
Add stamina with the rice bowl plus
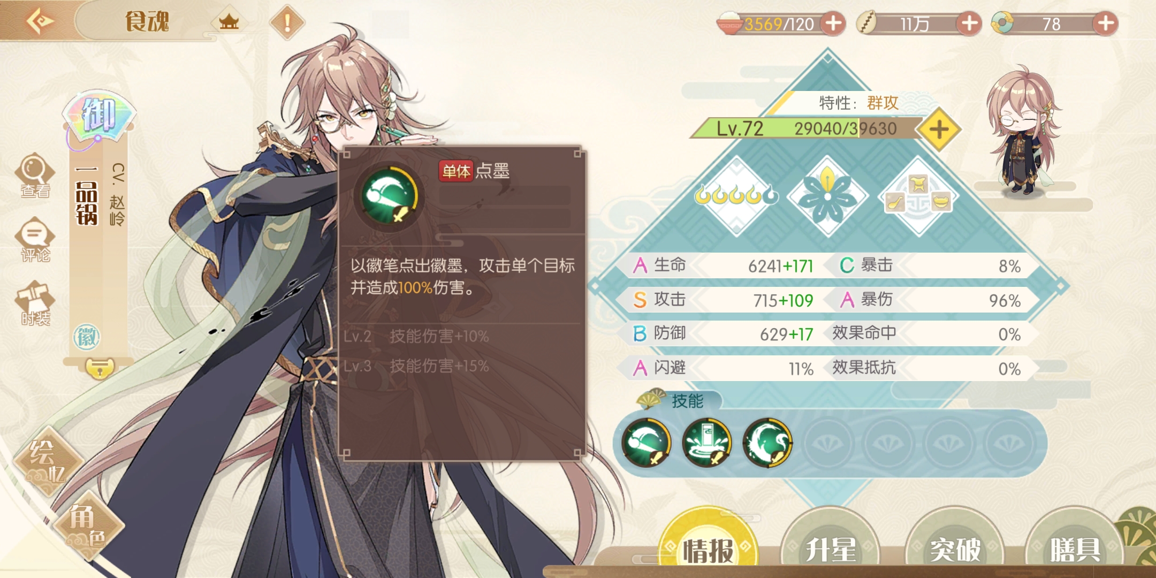pos(833,24)
